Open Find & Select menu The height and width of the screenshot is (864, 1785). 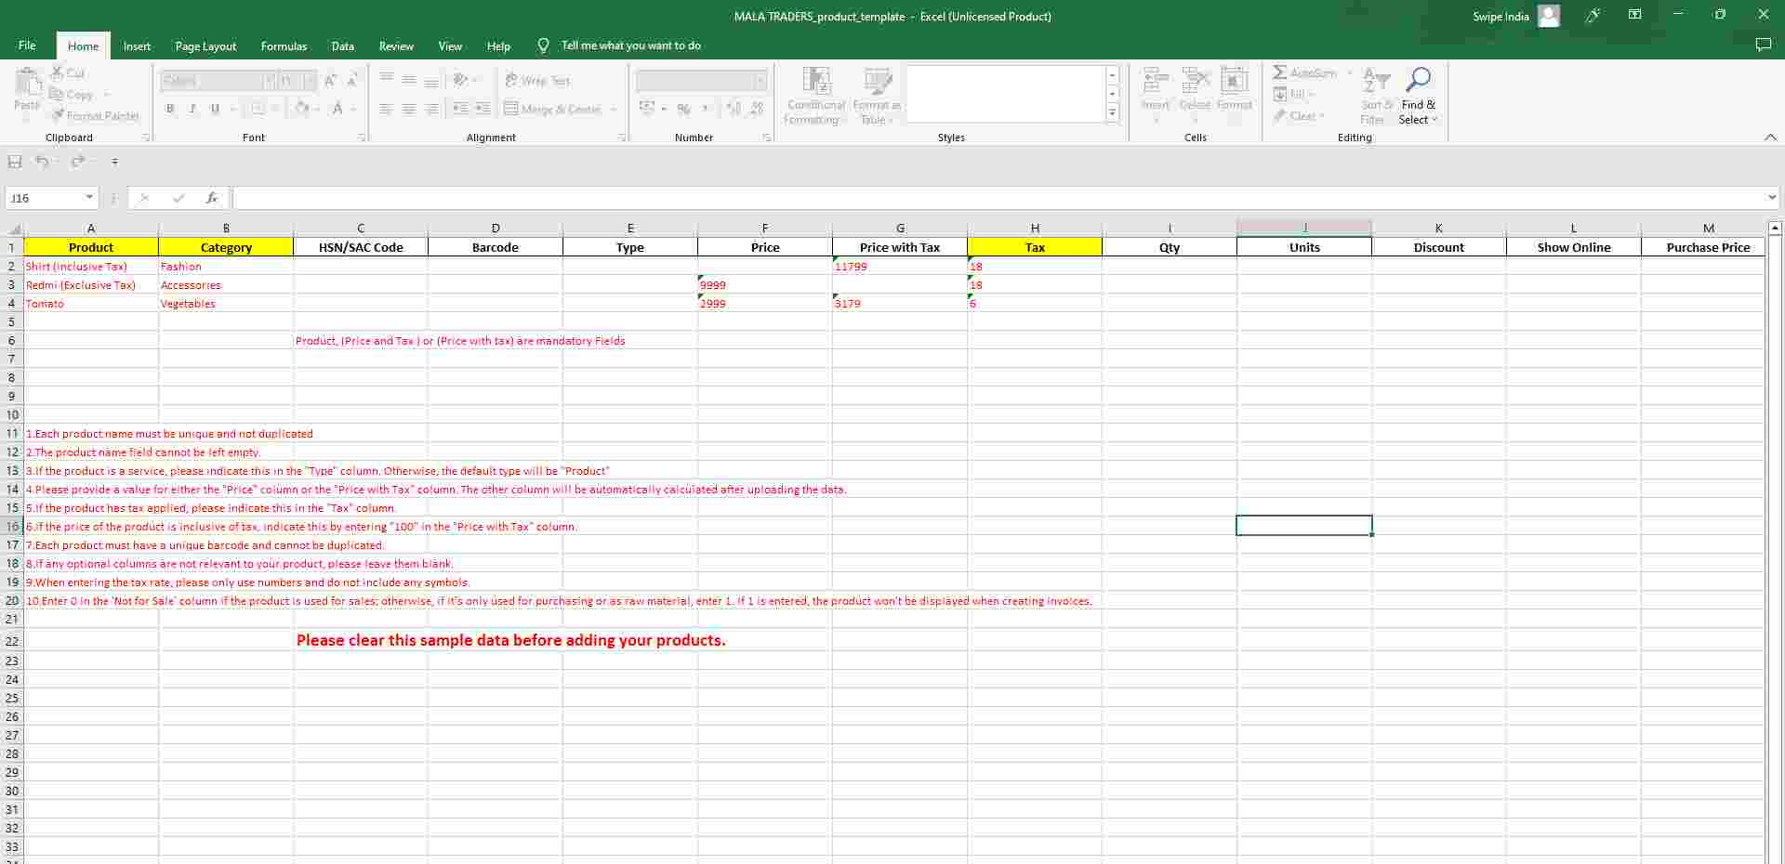(x=1418, y=96)
